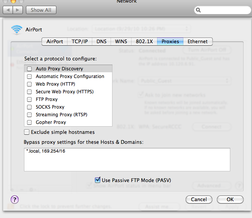
Task: Tick Secure Web Proxy (HTTPS)
Action: 29,92
